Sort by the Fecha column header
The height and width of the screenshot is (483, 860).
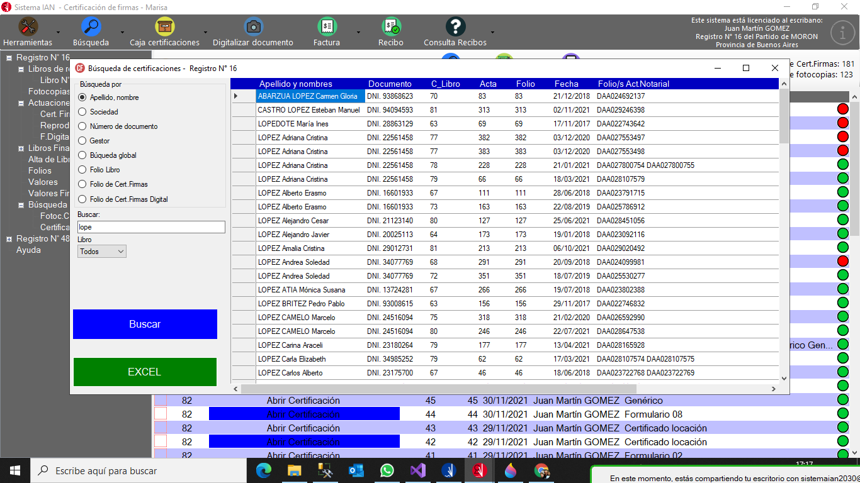pyautogui.click(x=566, y=84)
